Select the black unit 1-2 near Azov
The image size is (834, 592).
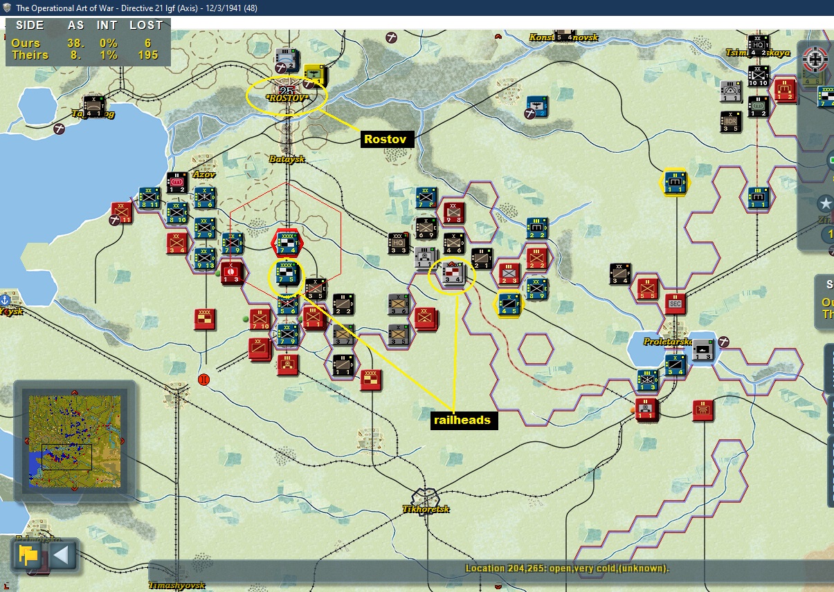[177, 183]
